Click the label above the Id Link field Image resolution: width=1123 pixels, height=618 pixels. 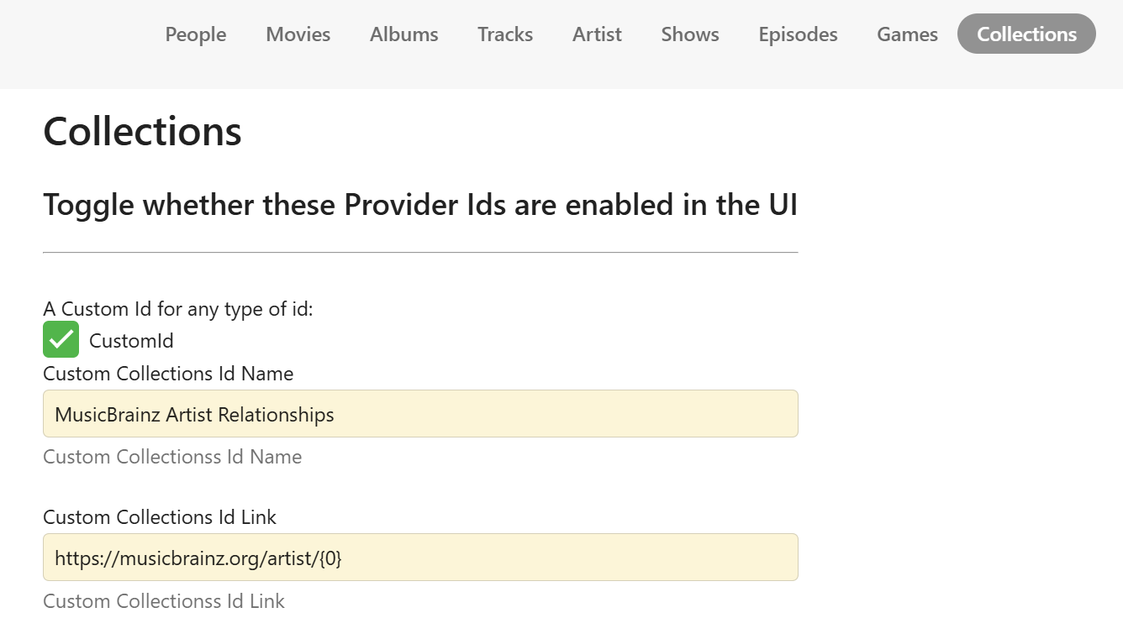tap(160, 517)
